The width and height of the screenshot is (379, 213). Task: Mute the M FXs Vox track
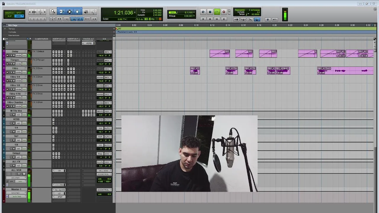(x=14, y=115)
